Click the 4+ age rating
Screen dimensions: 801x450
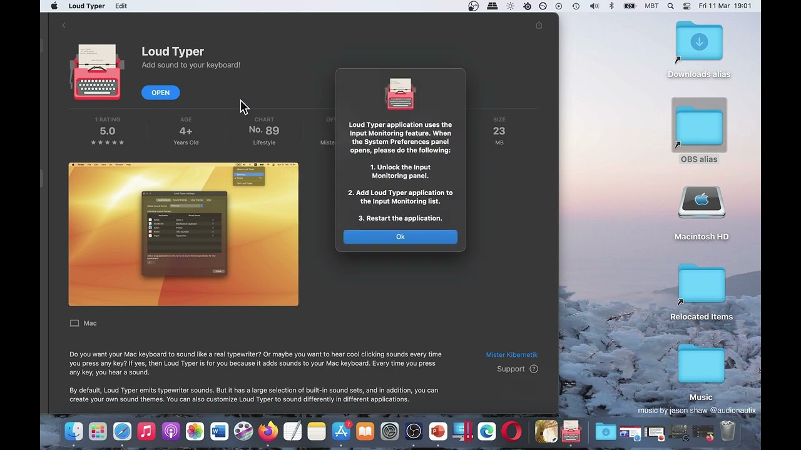pos(186,131)
